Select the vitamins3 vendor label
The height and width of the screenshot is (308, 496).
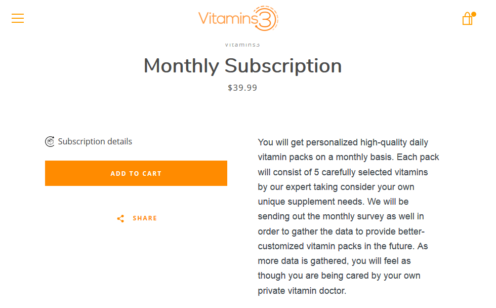[x=242, y=44]
